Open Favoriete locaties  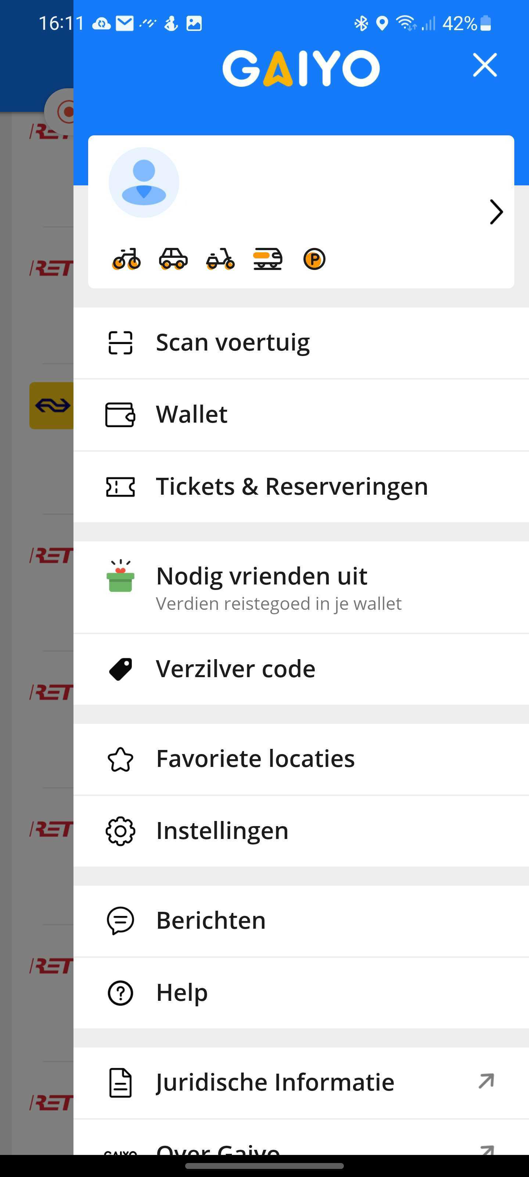301,759
